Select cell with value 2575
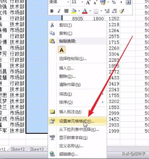This screenshot has width=149, height=159. (114, 36)
